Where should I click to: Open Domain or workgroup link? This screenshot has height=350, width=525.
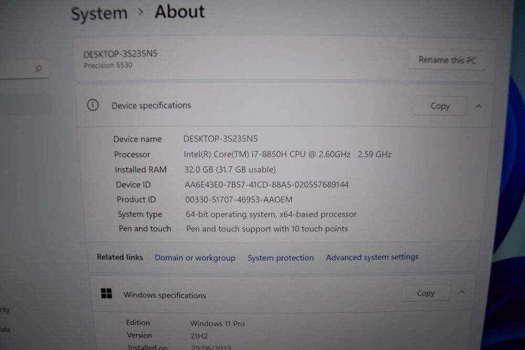195,258
